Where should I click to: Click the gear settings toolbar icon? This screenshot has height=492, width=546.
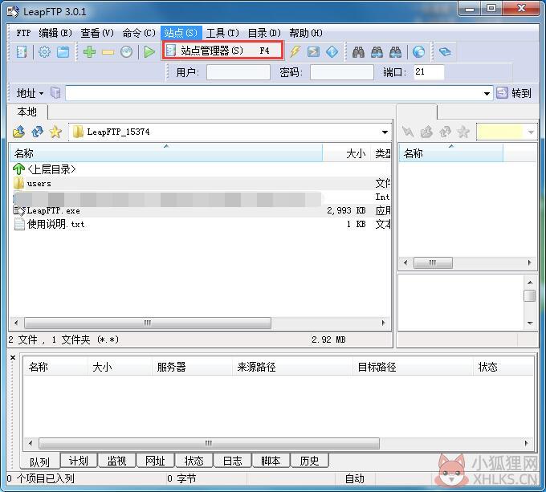[x=44, y=52]
